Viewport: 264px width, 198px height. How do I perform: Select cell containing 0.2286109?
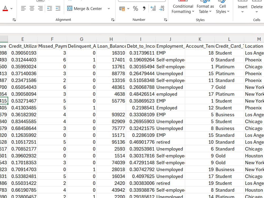click(141, 135)
